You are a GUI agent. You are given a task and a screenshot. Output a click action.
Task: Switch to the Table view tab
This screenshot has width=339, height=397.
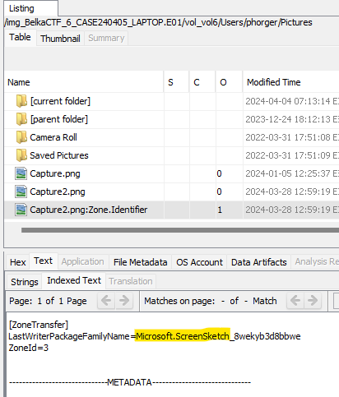20,37
